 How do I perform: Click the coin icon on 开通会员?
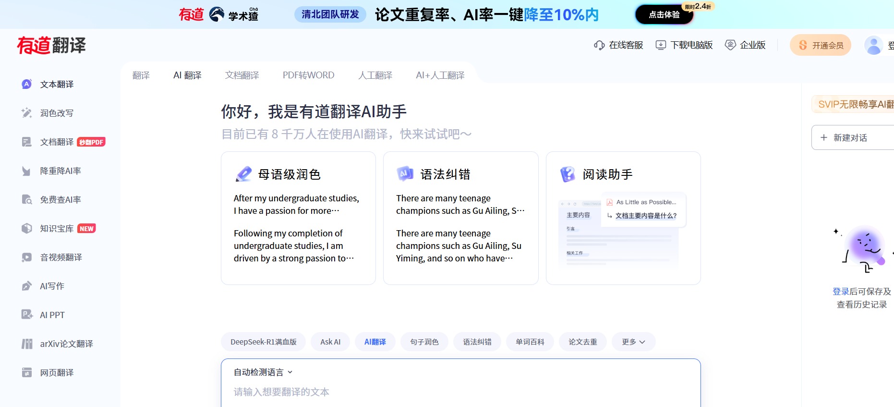[803, 45]
